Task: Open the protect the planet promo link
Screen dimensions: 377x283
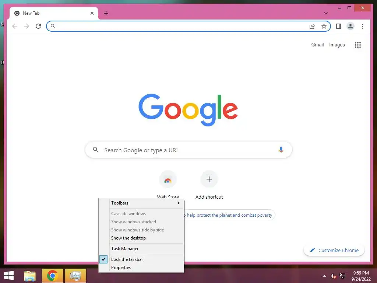Action: click(x=229, y=215)
